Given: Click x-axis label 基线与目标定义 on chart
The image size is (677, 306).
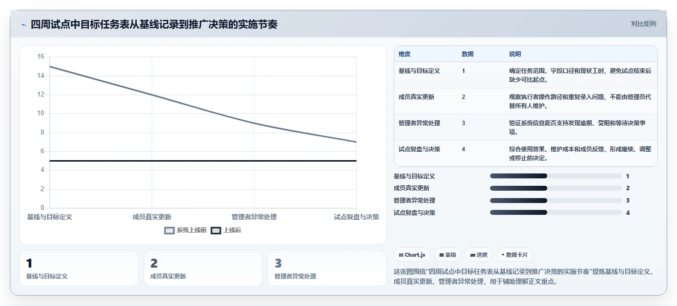Looking at the screenshot, I should 49,217.
